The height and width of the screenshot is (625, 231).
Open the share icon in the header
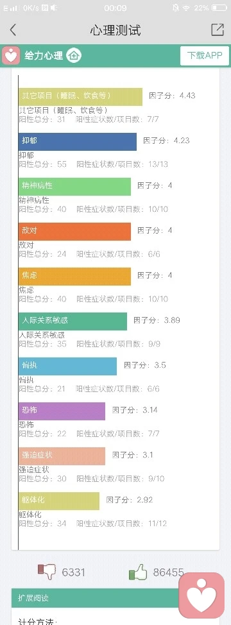click(x=218, y=30)
